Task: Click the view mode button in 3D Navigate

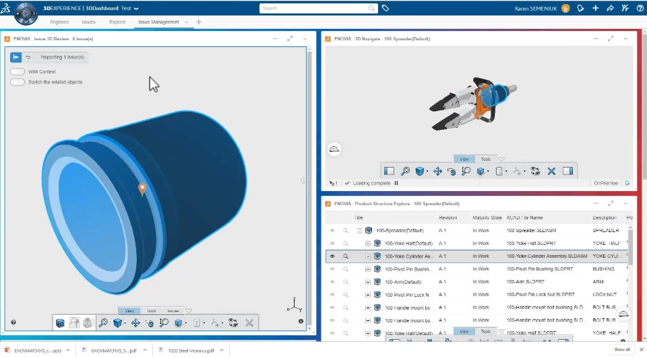Action: coord(334,149)
